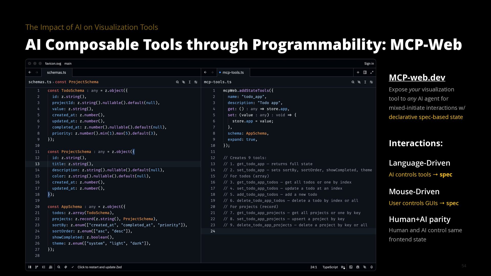
Task: Toggle the outline panel icon
Action: [x=44, y=267]
